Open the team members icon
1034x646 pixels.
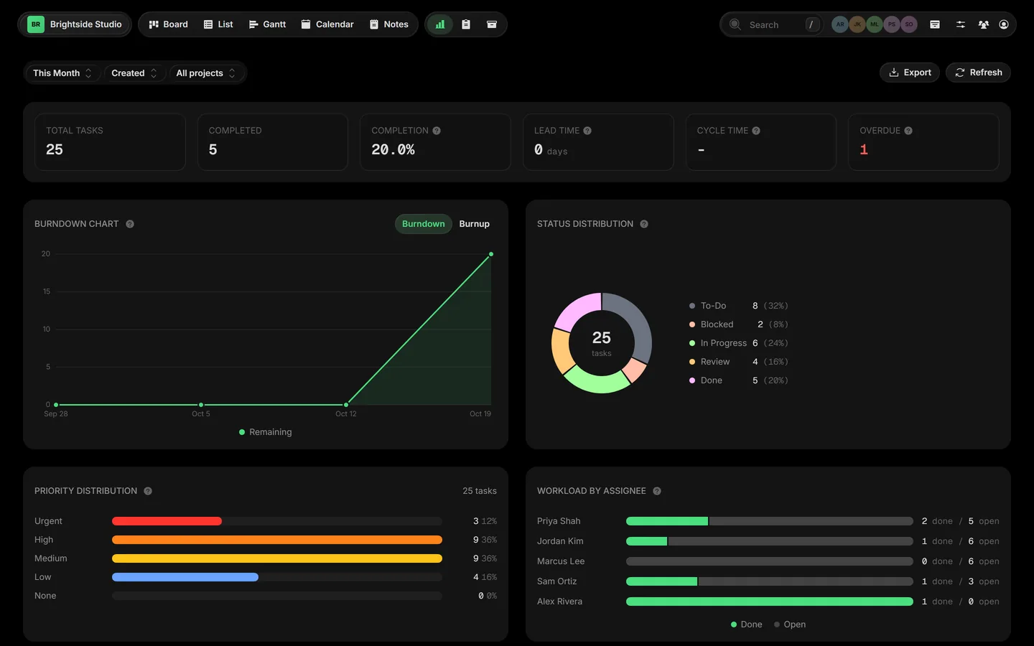[984, 24]
